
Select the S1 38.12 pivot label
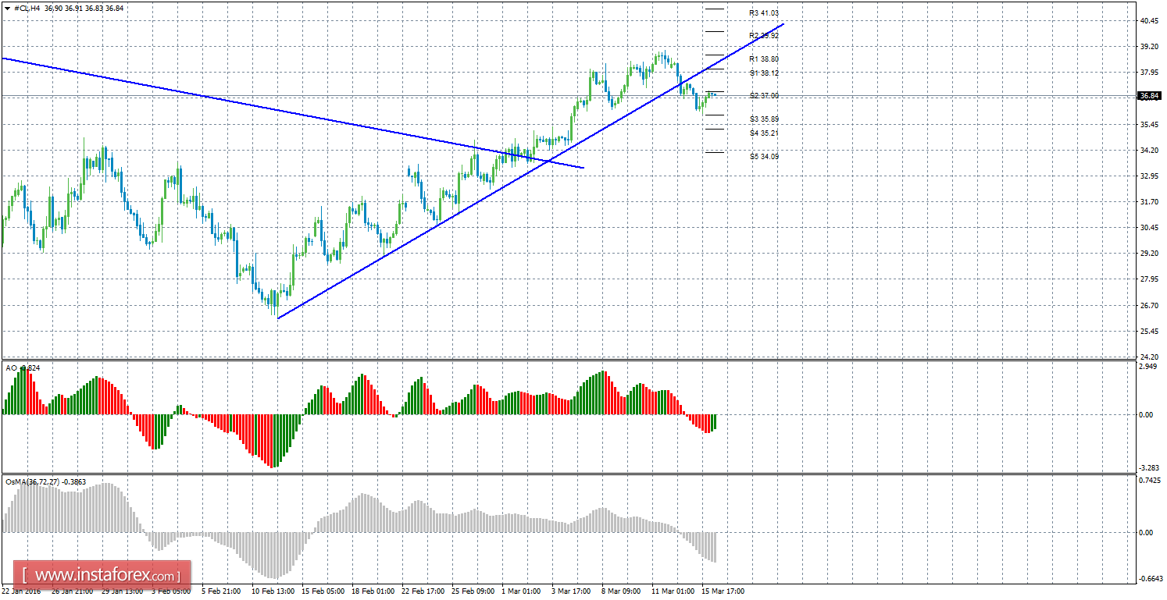click(x=764, y=73)
